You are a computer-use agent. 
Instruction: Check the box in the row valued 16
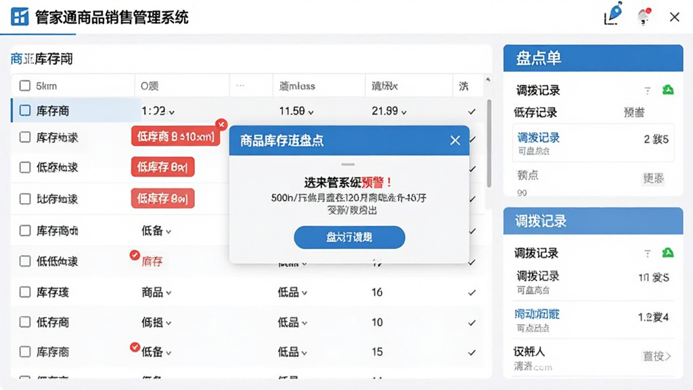tap(25, 292)
